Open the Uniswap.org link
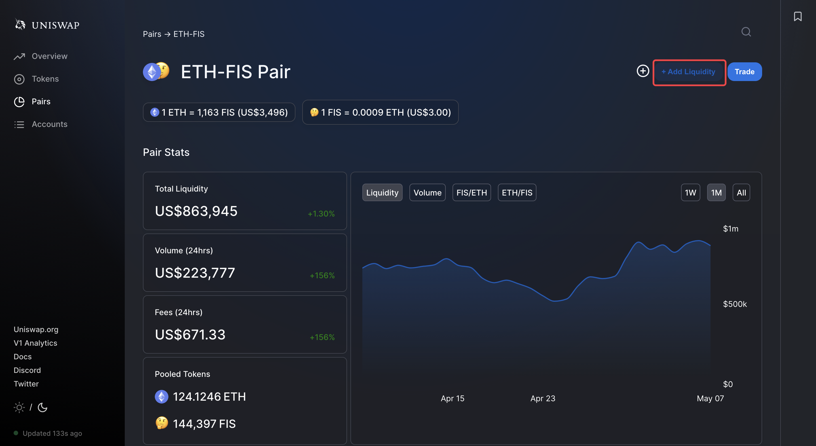Image resolution: width=816 pixels, height=446 pixels. coord(36,330)
